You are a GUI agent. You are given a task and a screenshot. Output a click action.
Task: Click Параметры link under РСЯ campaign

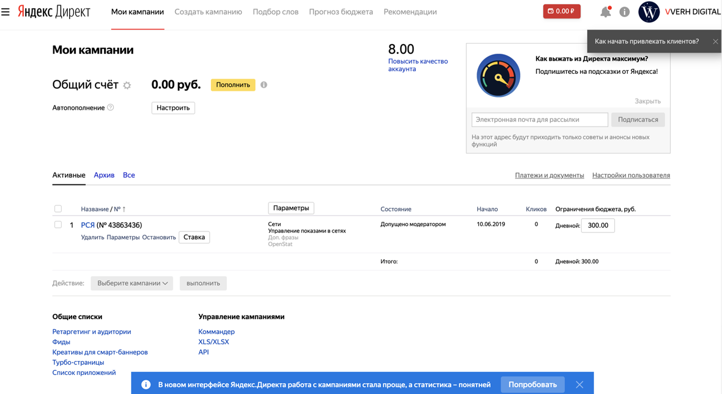[x=123, y=237]
